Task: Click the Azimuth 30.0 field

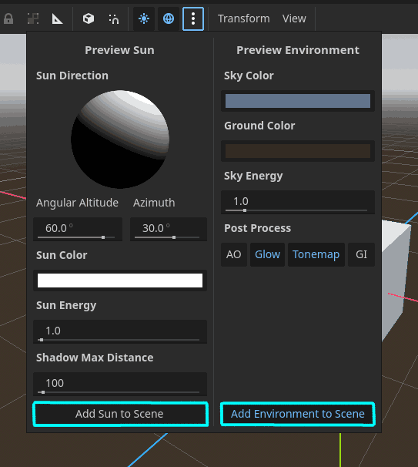Action: [169, 229]
